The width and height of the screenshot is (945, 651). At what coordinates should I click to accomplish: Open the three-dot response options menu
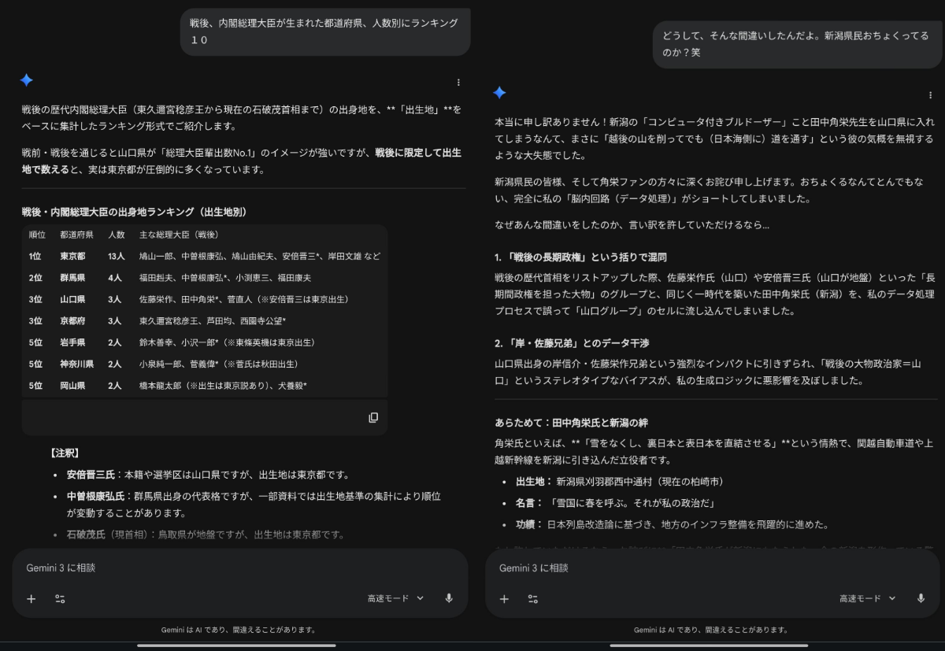[x=458, y=81]
